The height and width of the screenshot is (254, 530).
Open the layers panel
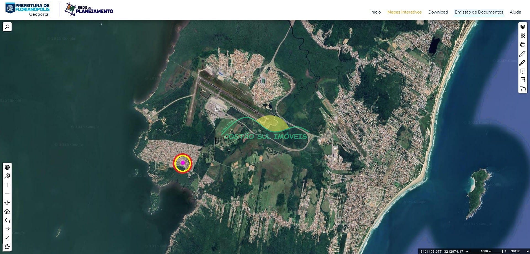(x=523, y=27)
